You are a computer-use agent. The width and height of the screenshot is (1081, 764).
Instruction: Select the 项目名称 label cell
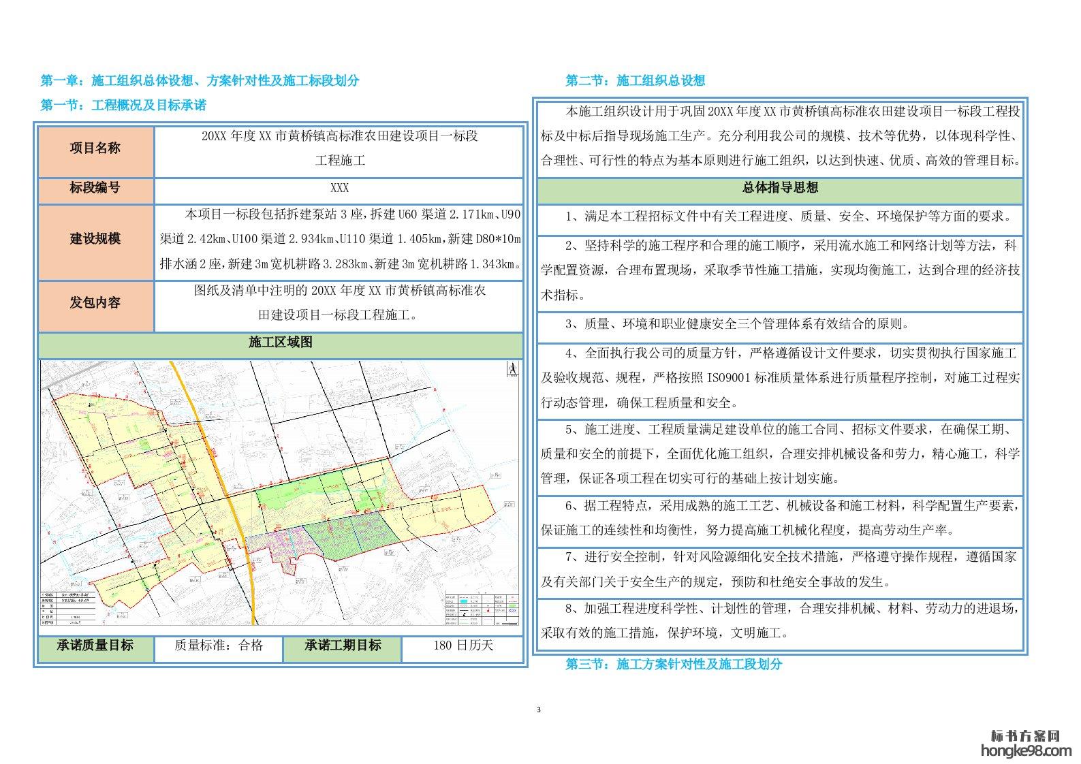click(x=95, y=148)
